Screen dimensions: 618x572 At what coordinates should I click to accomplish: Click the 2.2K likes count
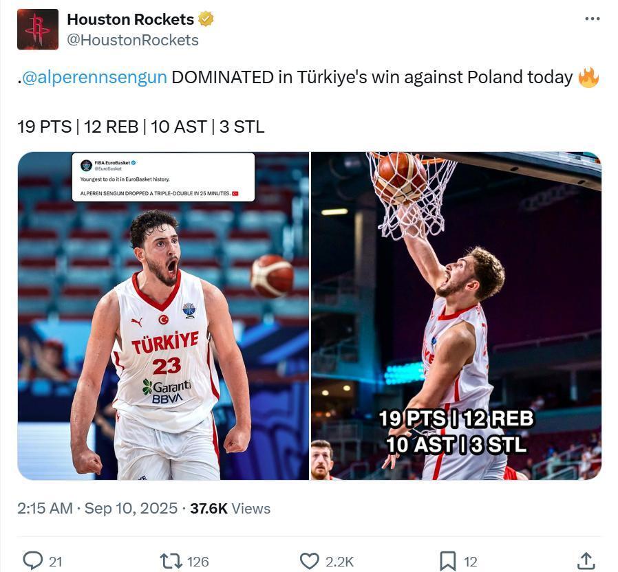pyautogui.click(x=339, y=562)
